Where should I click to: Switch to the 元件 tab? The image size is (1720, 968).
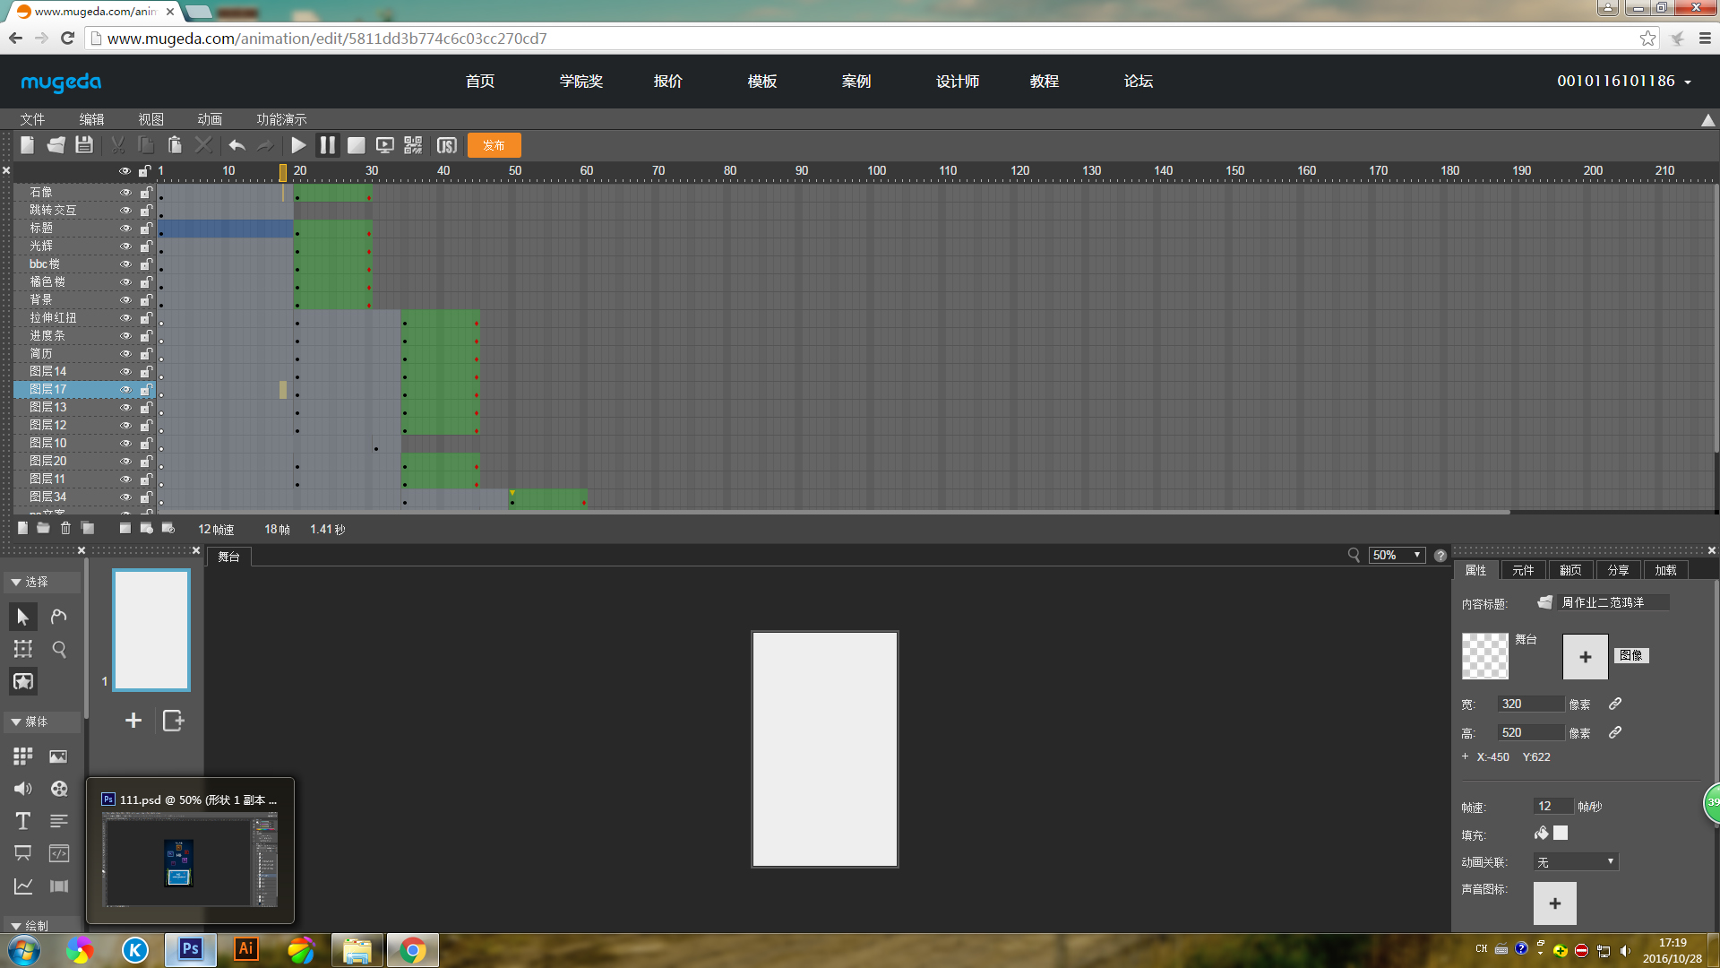(x=1523, y=570)
